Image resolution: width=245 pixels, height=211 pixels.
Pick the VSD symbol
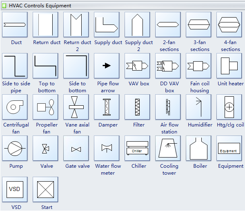coord(15,189)
